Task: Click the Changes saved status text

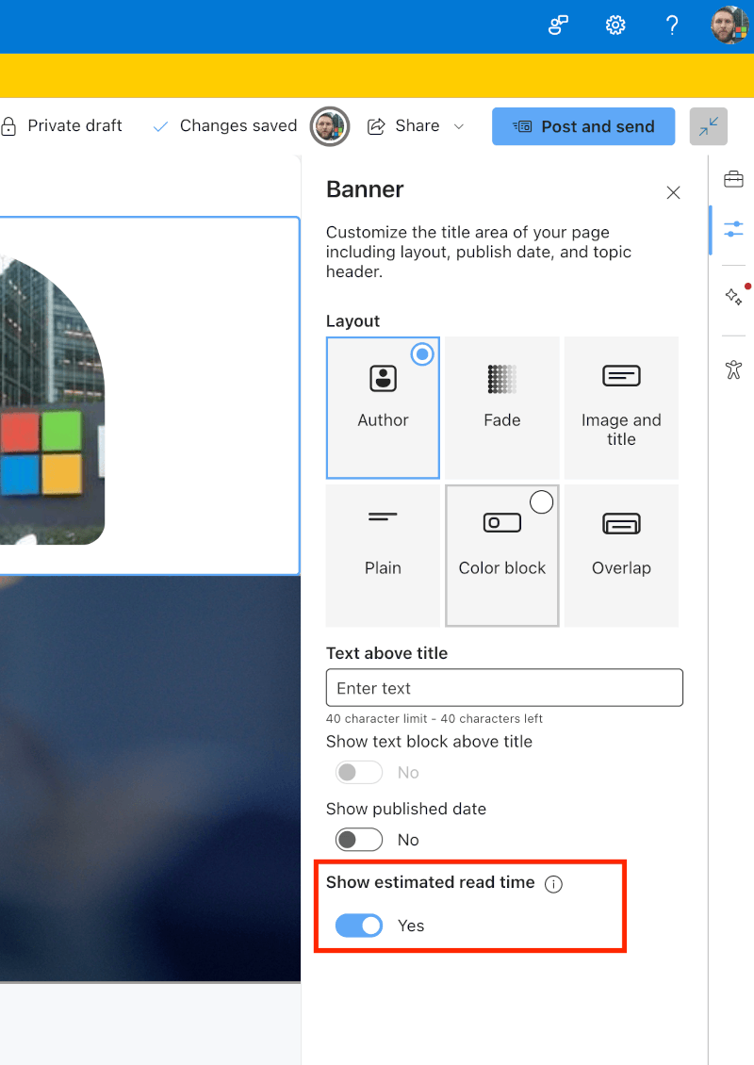Action: 238,125
